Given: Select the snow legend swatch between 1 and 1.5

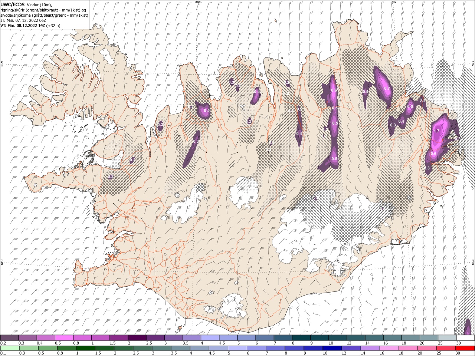Looking at the screenshot, I should (101, 338).
